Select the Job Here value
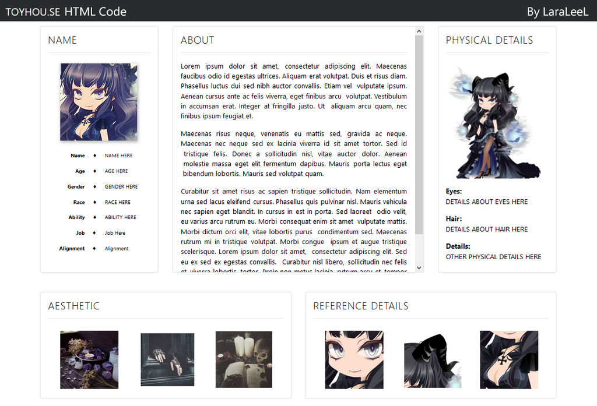This screenshot has width=597, height=406. [x=115, y=233]
